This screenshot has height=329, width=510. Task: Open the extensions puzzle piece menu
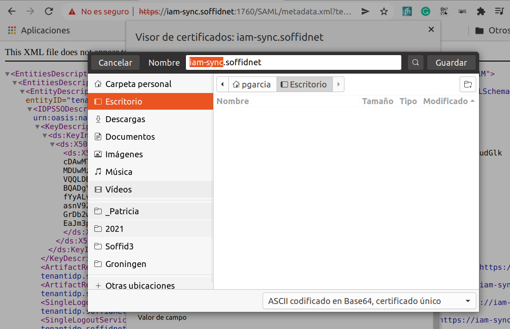pyautogui.click(x=481, y=12)
